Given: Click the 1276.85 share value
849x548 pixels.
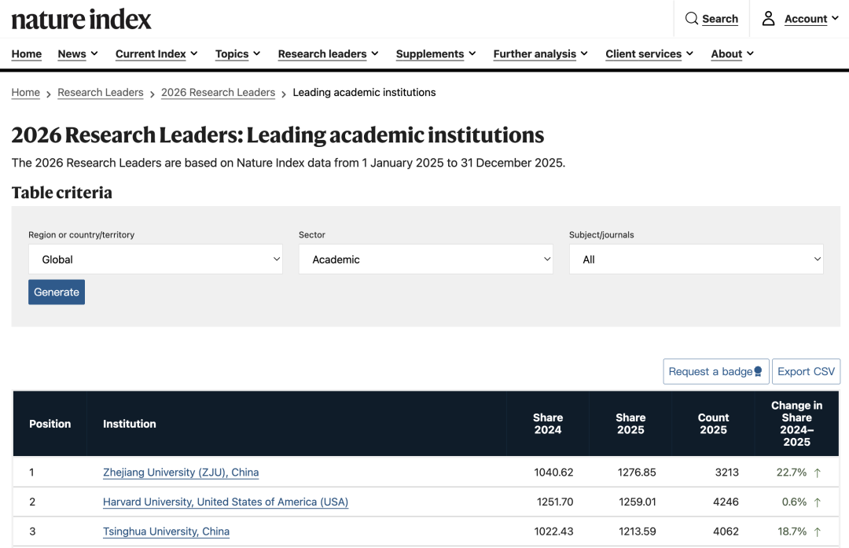Looking at the screenshot, I should point(637,473).
